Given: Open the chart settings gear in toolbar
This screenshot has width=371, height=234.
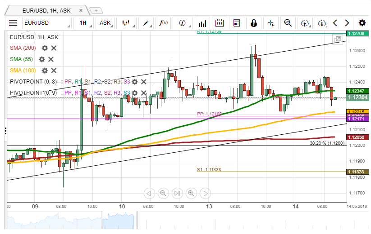Looking at the screenshot, I should 362,23.
